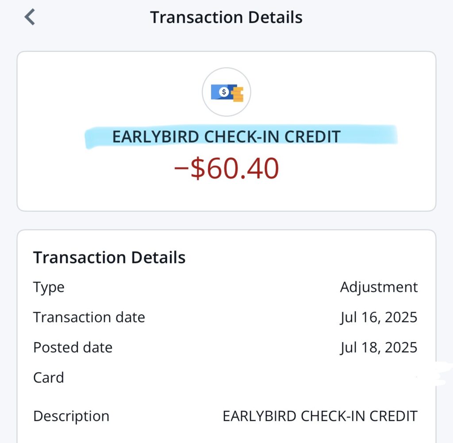
Task: Select the year 2025 in the posted date
Action: click(x=401, y=348)
